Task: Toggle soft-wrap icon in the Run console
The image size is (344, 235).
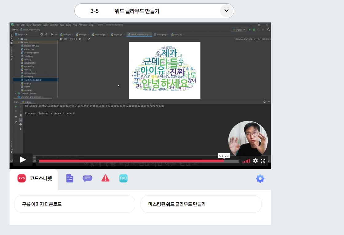Action: [x=21, y=115]
